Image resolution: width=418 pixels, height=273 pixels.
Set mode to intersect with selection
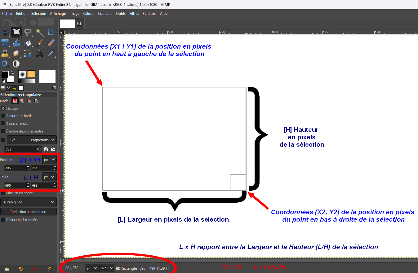tap(36, 101)
